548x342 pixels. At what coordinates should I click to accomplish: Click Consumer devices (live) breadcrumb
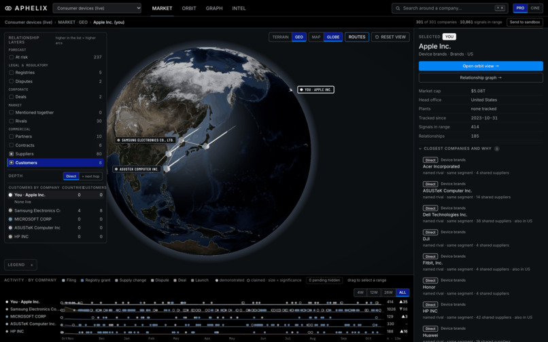click(x=29, y=22)
